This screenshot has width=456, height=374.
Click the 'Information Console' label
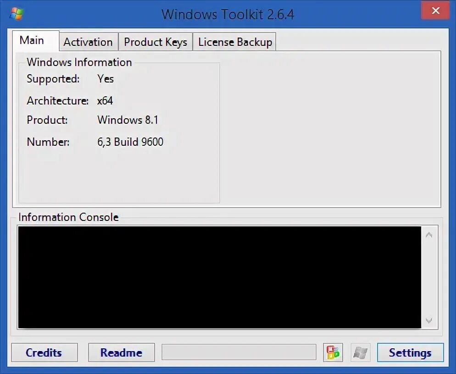click(x=68, y=217)
